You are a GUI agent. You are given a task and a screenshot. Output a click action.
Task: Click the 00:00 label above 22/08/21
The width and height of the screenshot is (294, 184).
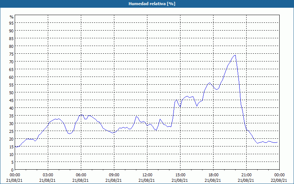point(279,175)
